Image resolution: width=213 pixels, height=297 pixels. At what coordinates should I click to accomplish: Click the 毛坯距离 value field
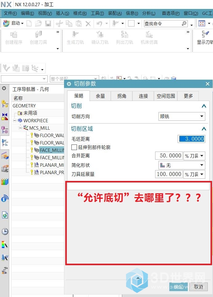(x=191, y=139)
